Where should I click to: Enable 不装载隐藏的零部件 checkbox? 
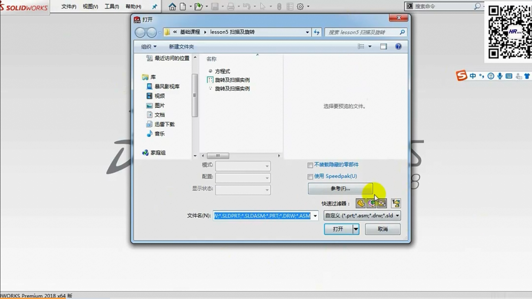click(x=310, y=165)
